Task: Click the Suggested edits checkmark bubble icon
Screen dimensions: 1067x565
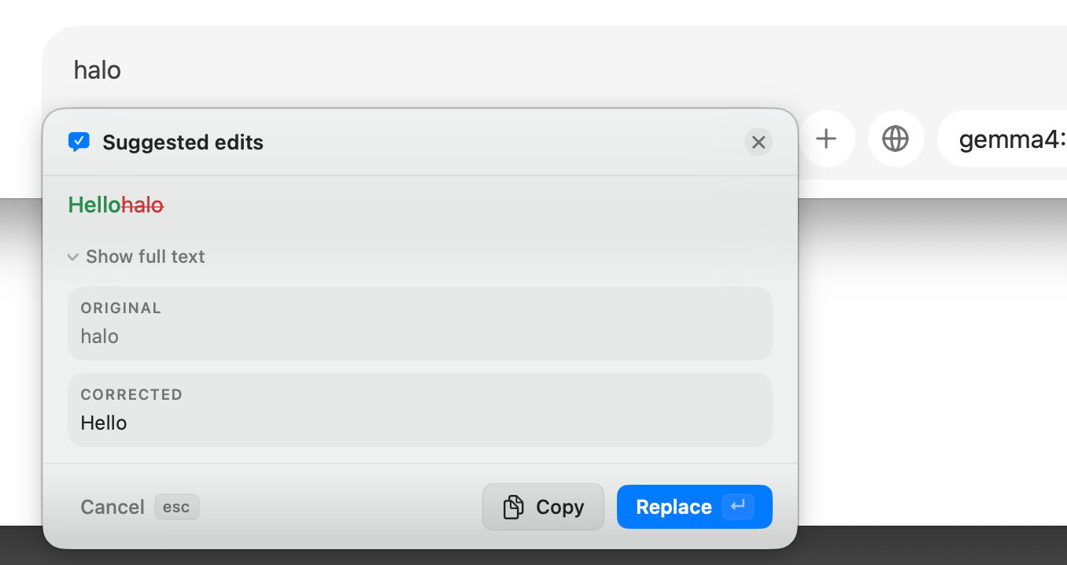Action: (79, 142)
